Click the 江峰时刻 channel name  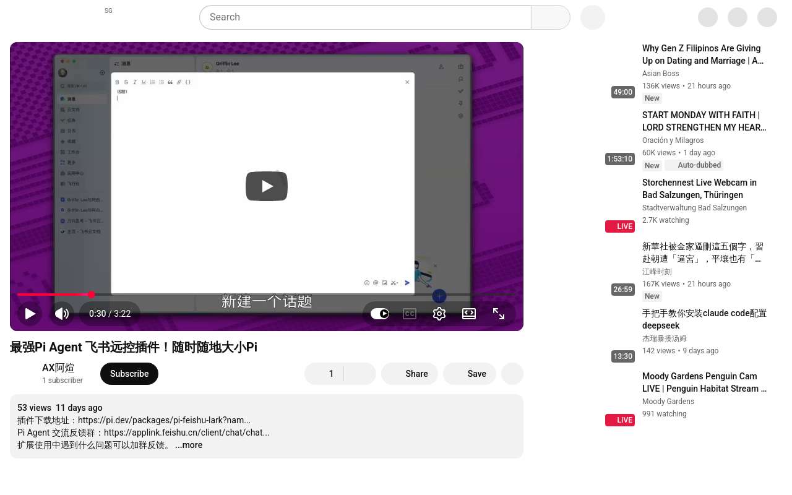pos(656,272)
